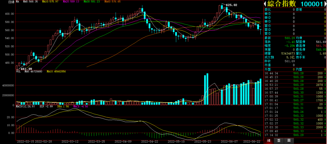The height and width of the screenshot is (144, 327).
Task: Select the 17:00:41 tick row
Action: click(x=295, y=100)
